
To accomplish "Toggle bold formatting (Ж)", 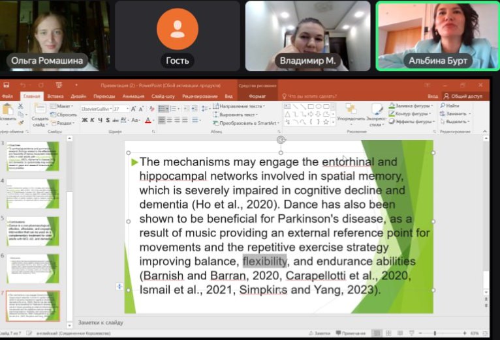I will [x=84, y=120].
